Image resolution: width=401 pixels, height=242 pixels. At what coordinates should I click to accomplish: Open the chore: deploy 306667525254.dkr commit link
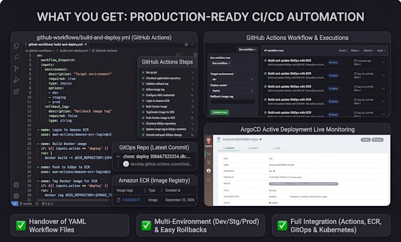coord(157,156)
